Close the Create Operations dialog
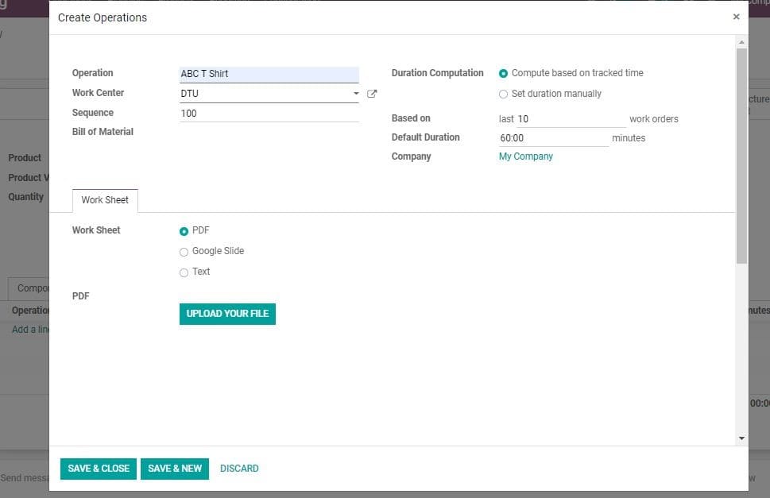 [735, 16]
